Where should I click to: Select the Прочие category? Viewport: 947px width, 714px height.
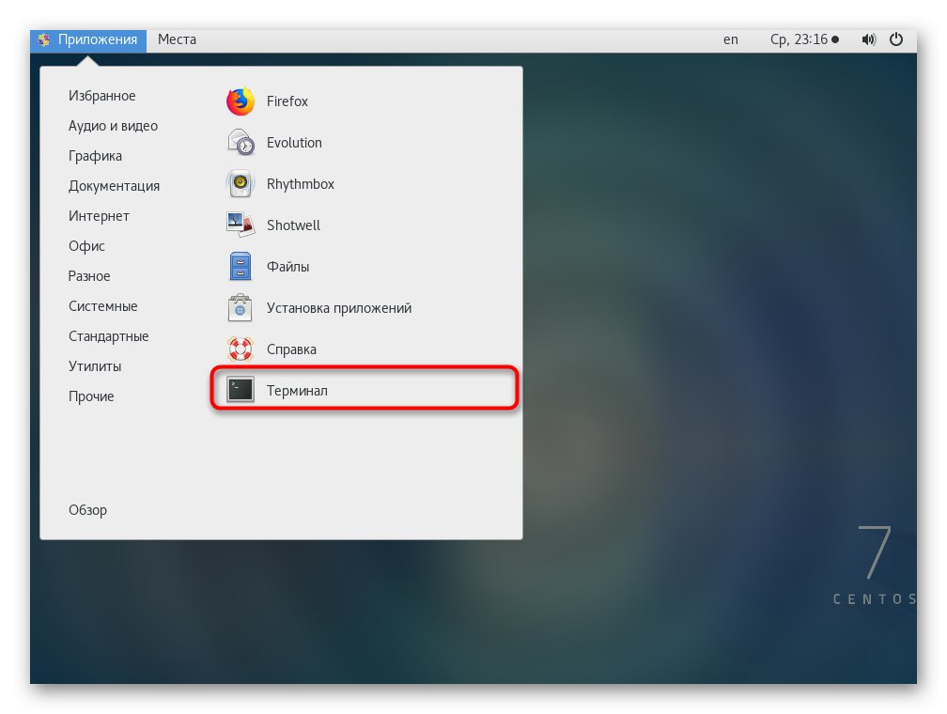click(x=91, y=396)
